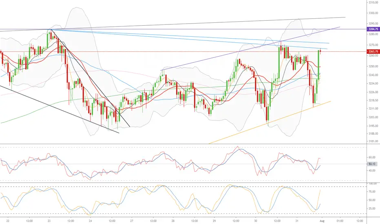Click the 3181.00 price axis label
380x224 pixels.
[x=373, y=141]
